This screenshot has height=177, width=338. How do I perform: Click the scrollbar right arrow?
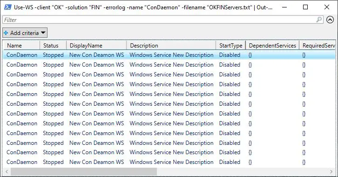(x=331, y=171)
